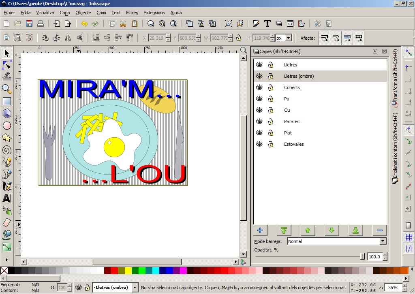Pick the pure red swatch in palette
The width and height of the screenshot is (415, 294).
pyautogui.click(x=114, y=271)
